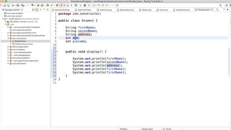Close the Package Explorer view tab
Viewport: 231px width, 130px height.
click(x=22, y=10)
